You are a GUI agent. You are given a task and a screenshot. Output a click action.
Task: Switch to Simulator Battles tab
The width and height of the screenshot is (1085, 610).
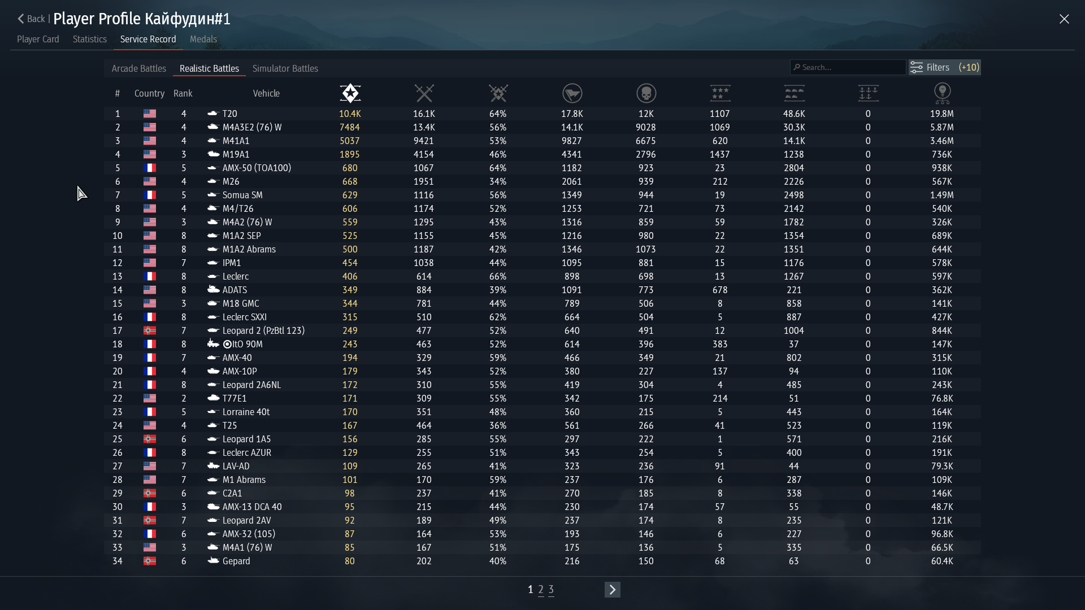click(x=285, y=68)
